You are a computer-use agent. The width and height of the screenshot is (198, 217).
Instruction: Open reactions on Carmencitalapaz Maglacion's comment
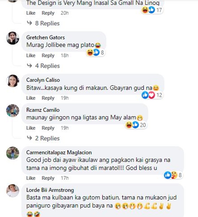173,175
